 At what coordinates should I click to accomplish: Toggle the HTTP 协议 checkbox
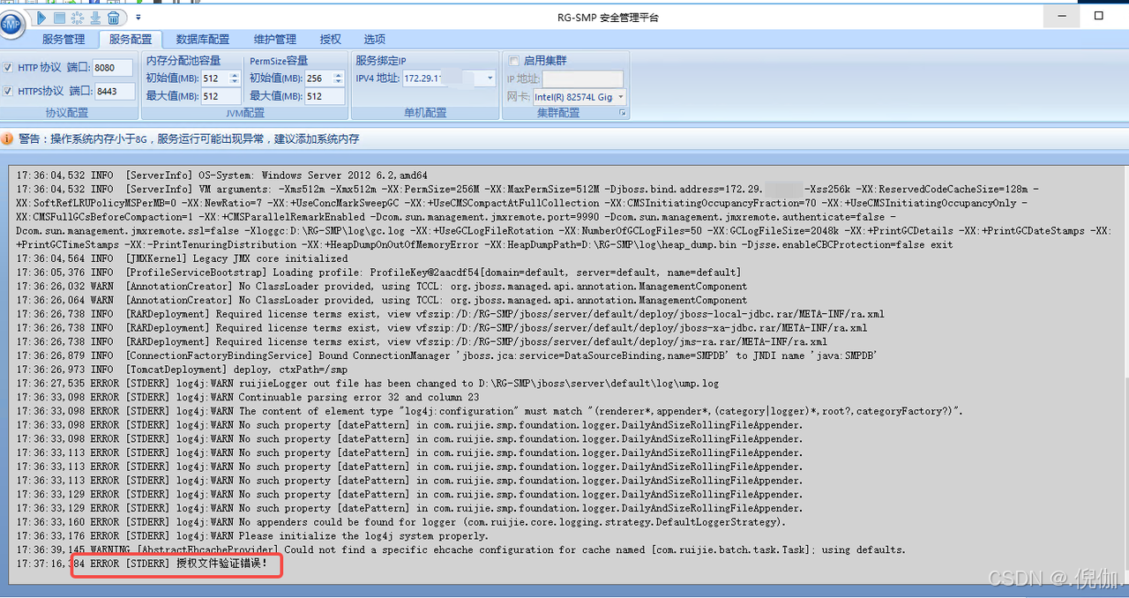pyautogui.click(x=8, y=68)
